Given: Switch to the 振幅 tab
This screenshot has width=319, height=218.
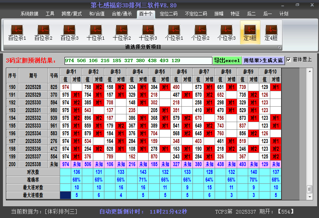Looking at the screenshot, I should tap(219, 14).
